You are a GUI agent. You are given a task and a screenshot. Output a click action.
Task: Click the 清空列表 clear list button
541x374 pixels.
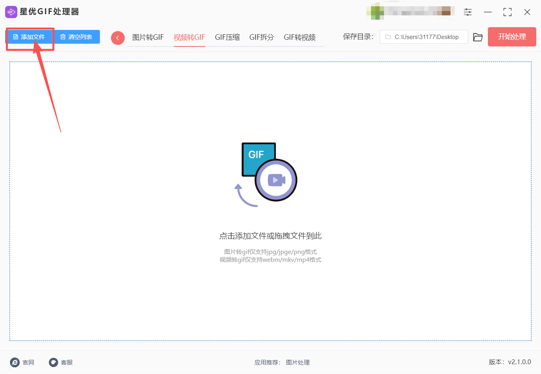point(77,37)
